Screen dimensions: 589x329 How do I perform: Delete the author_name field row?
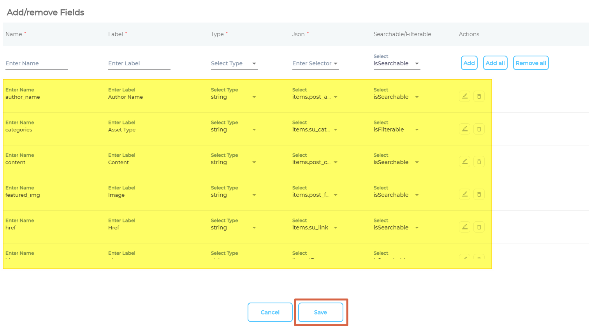click(x=479, y=96)
